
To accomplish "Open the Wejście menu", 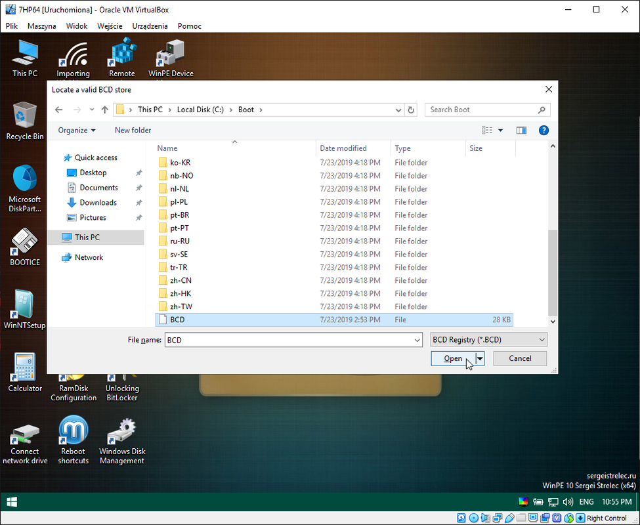I will [x=110, y=26].
